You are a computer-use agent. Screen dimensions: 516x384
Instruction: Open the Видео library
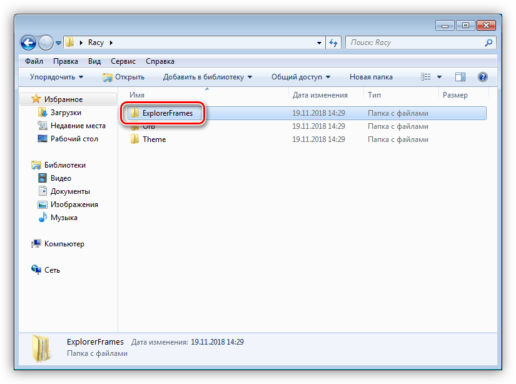(x=61, y=178)
